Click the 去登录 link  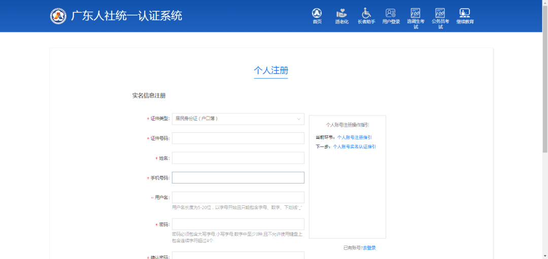pyautogui.click(x=369, y=248)
